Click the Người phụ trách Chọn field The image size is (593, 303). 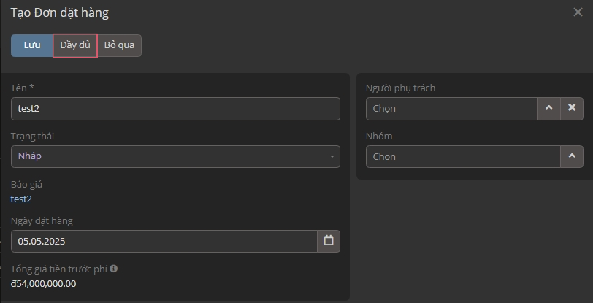point(451,109)
